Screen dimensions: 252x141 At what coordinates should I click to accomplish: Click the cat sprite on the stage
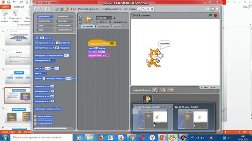pos(155,58)
